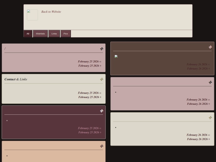Open the Contact & Links title
Screen dimensions: 216x162
point(16,79)
